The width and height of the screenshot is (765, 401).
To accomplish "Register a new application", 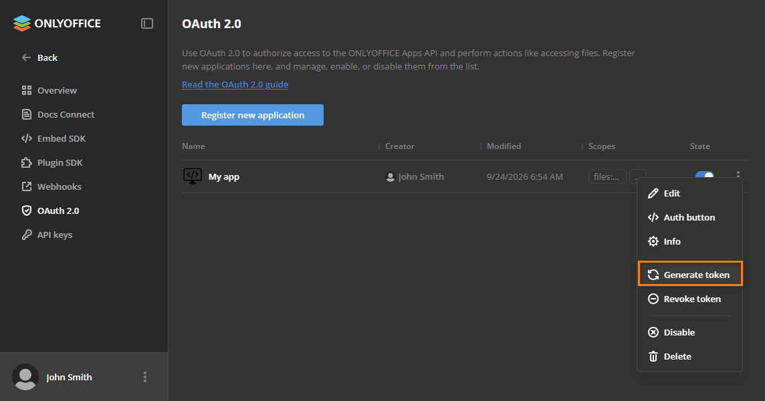I will pos(253,115).
